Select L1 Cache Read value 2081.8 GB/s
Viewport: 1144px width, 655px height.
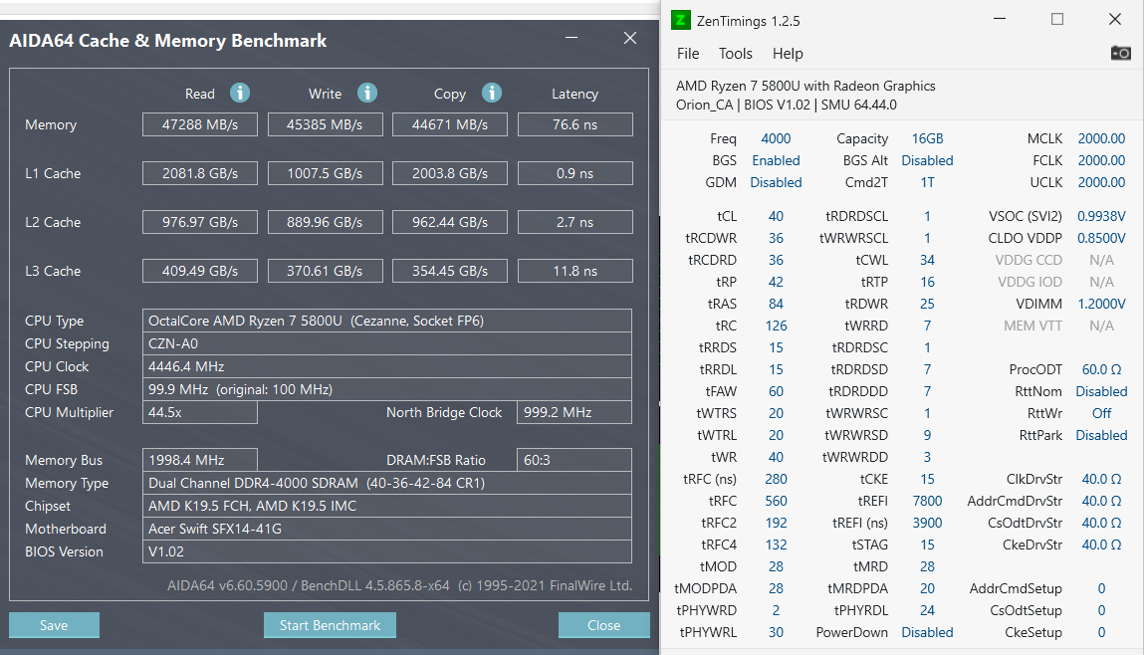[x=200, y=173]
